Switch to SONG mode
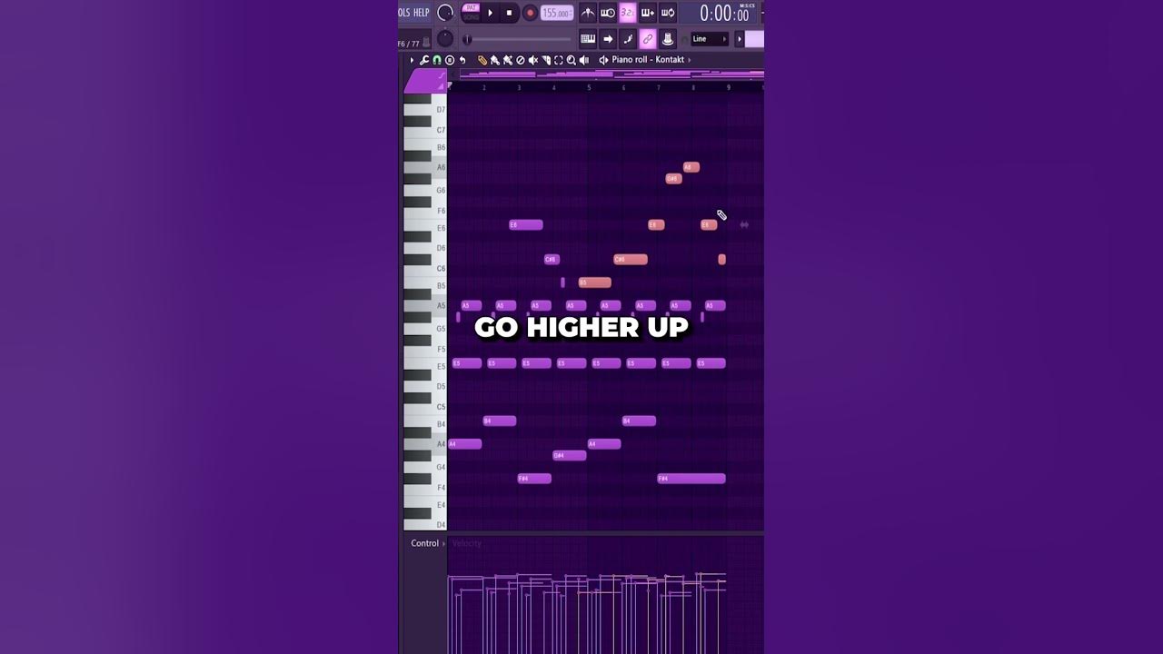 [x=471, y=17]
